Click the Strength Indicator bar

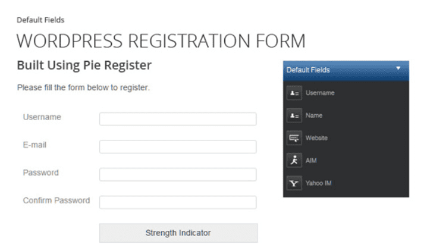click(178, 233)
